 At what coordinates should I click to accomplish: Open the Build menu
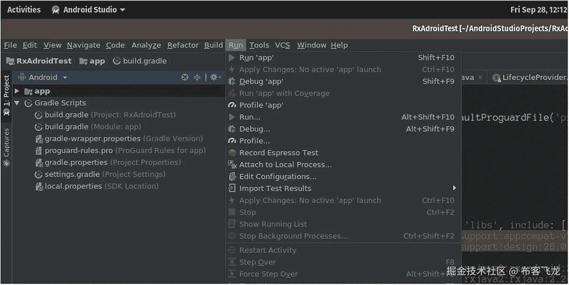click(x=213, y=45)
